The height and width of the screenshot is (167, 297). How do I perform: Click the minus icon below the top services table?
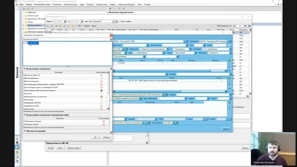(229, 71)
